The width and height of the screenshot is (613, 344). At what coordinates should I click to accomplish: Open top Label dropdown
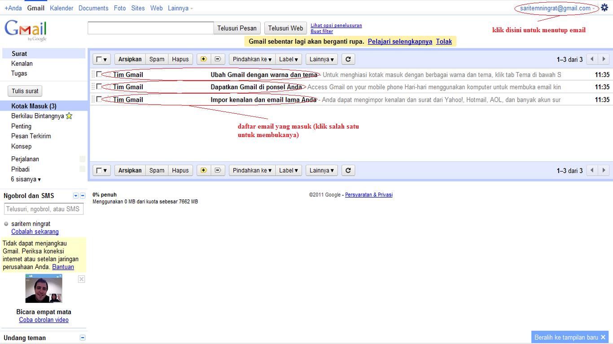(289, 59)
